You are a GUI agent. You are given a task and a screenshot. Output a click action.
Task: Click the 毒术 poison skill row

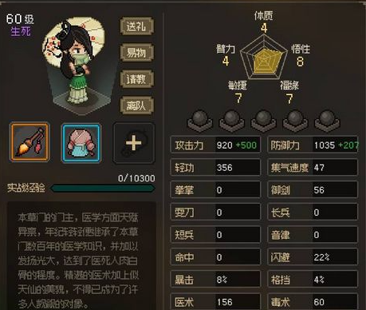pos(313,301)
